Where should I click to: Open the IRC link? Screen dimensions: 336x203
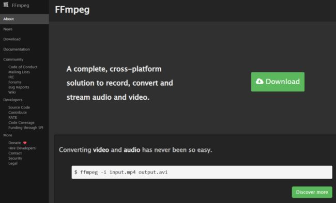click(x=11, y=77)
